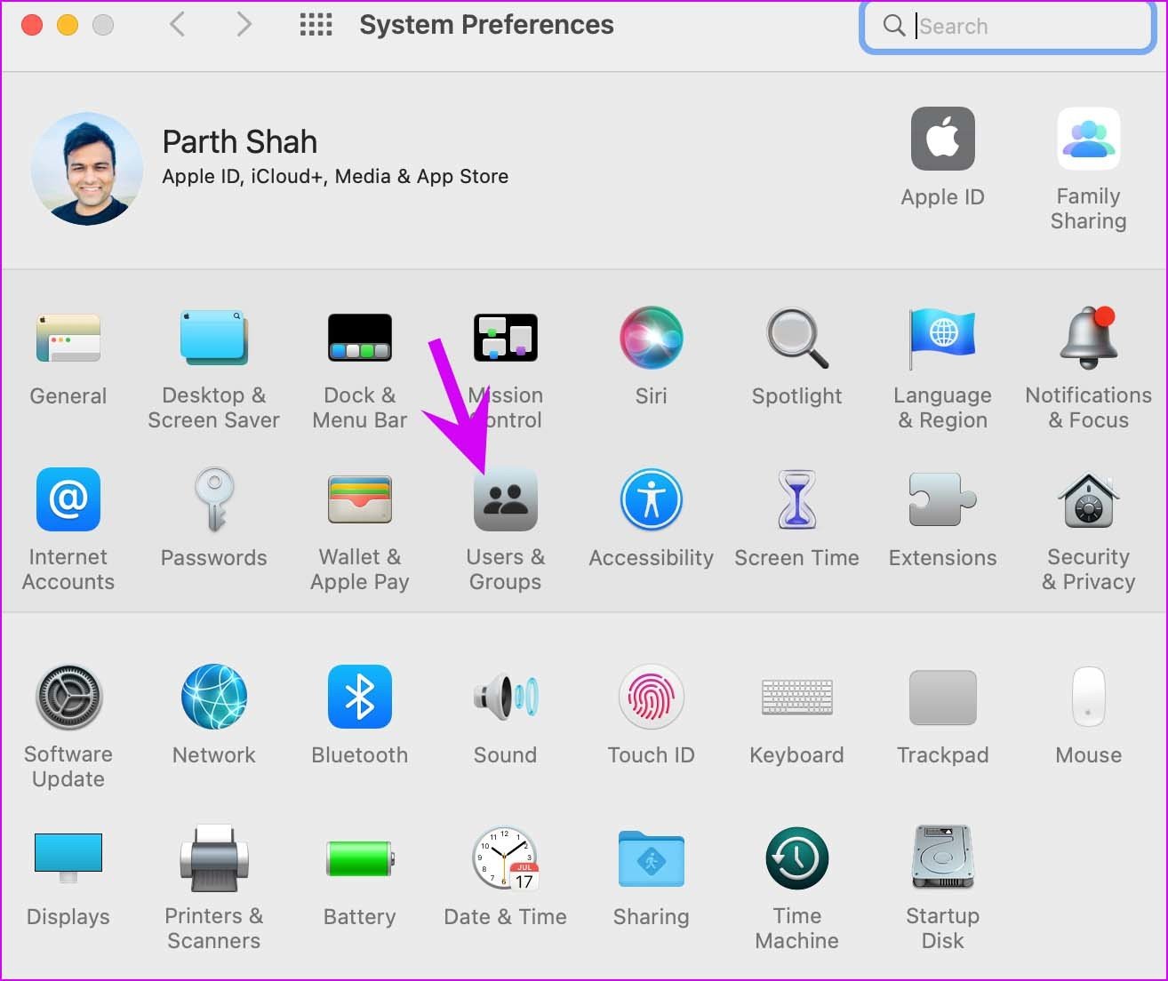The image size is (1168, 981).
Task: Open Family Sharing pane
Action: pyautogui.click(x=1088, y=139)
